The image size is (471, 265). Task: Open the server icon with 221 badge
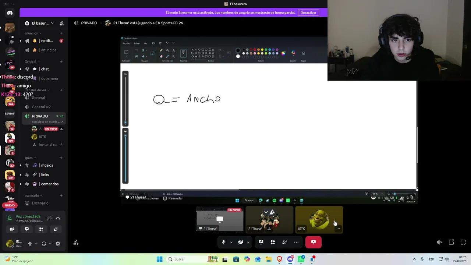coord(10,175)
